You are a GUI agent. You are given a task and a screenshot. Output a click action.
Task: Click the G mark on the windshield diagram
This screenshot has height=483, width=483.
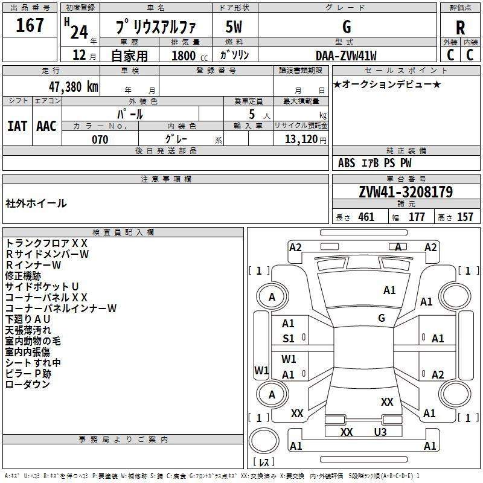(x=382, y=318)
